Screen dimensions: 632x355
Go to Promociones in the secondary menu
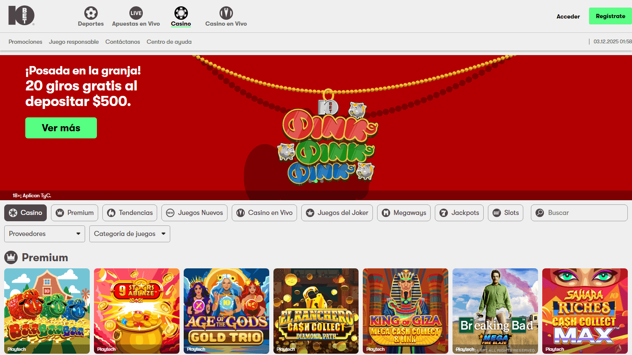[x=25, y=42]
